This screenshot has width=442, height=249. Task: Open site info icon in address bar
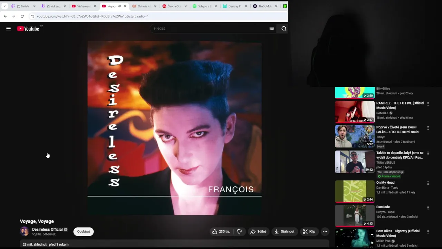[x=32, y=16]
